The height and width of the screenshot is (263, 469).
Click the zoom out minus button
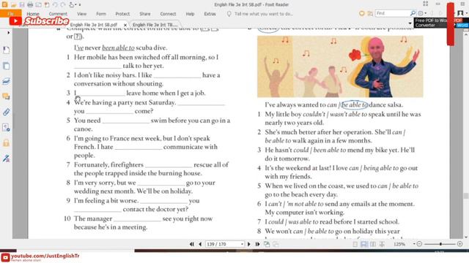tap(419, 244)
